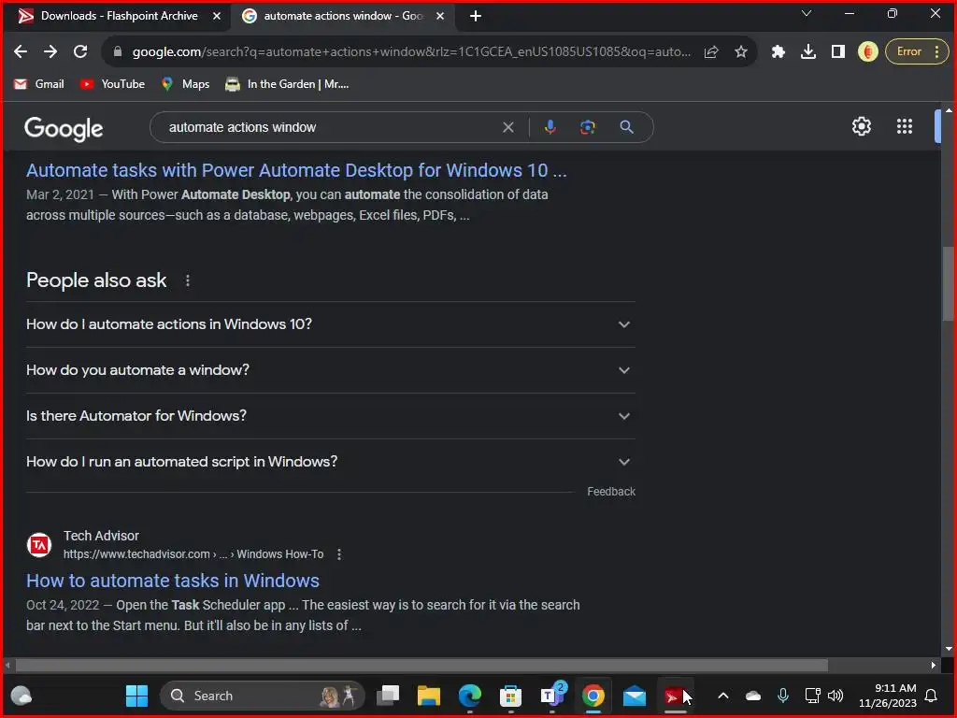Show hidden system tray icons
This screenshot has width=957, height=718.
point(723,696)
